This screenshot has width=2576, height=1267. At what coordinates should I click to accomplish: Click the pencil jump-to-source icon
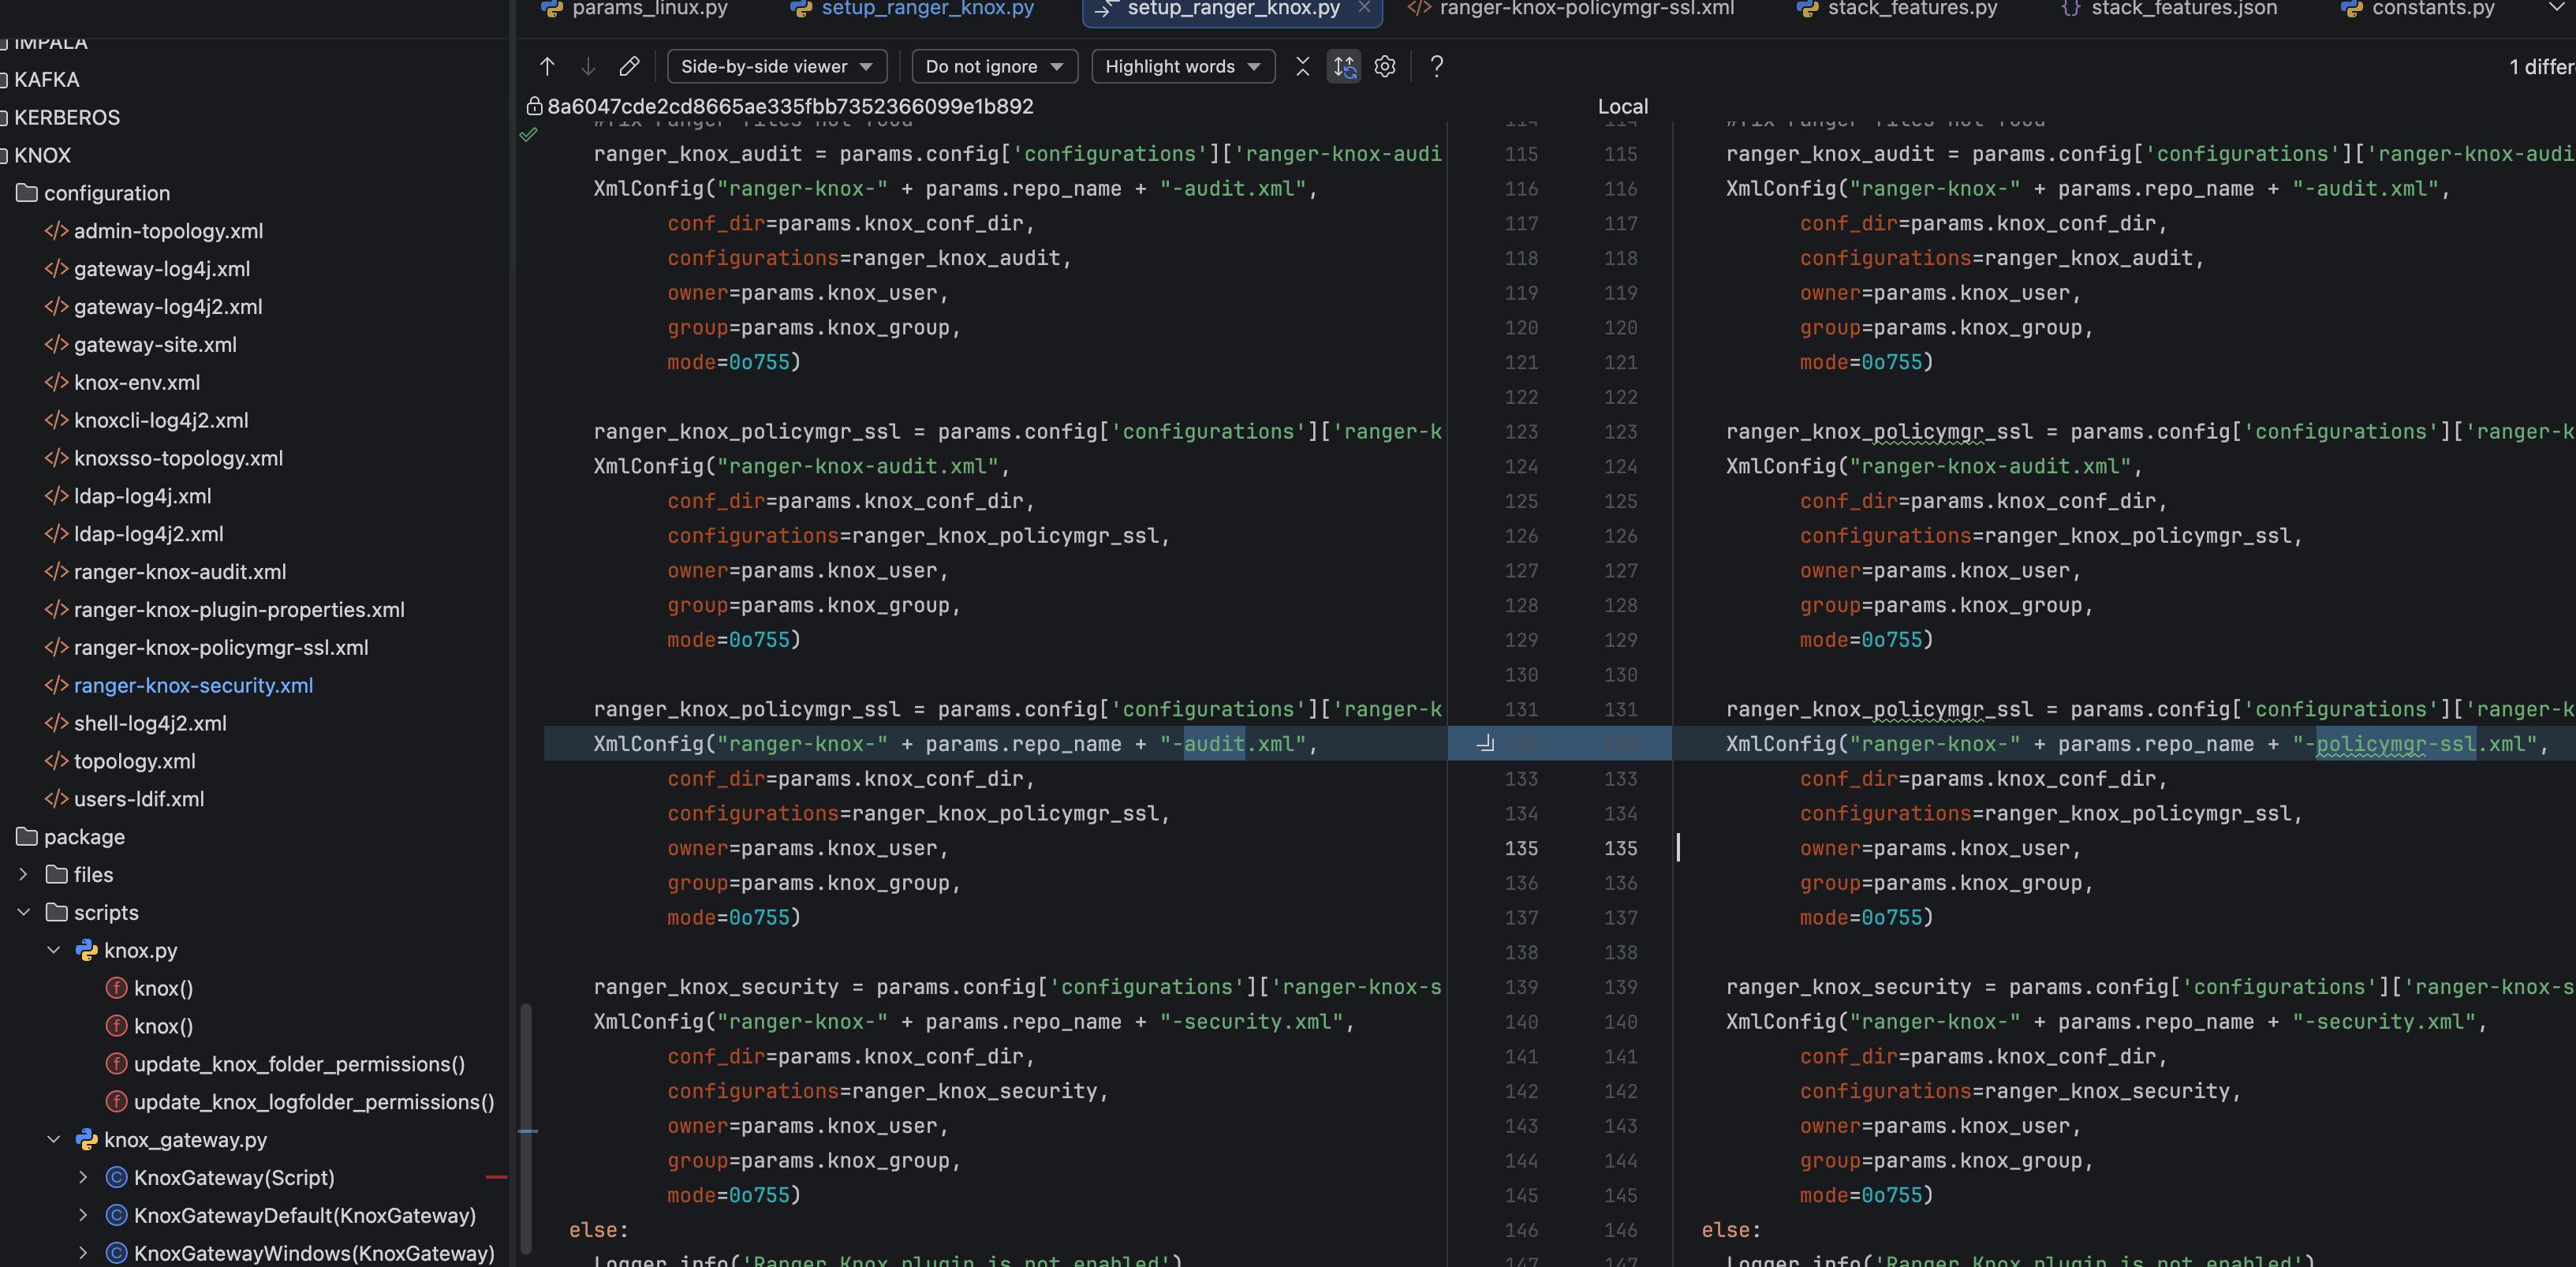click(629, 66)
